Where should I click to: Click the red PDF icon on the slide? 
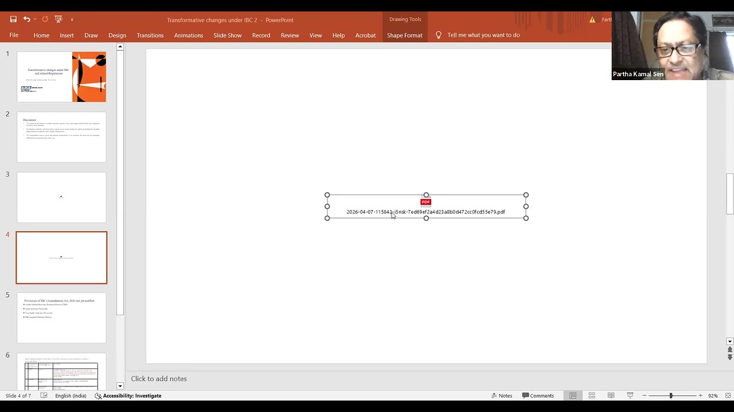426,201
